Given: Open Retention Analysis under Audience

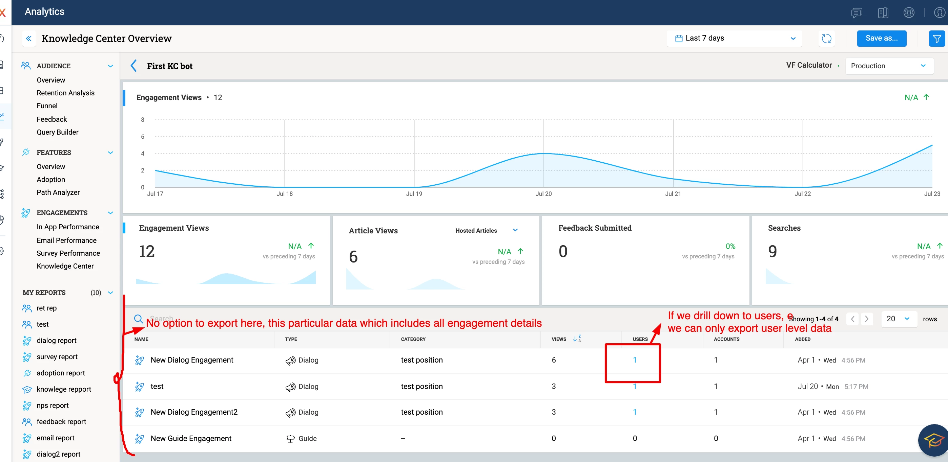Looking at the screenshot, I should tap(65, 93).
